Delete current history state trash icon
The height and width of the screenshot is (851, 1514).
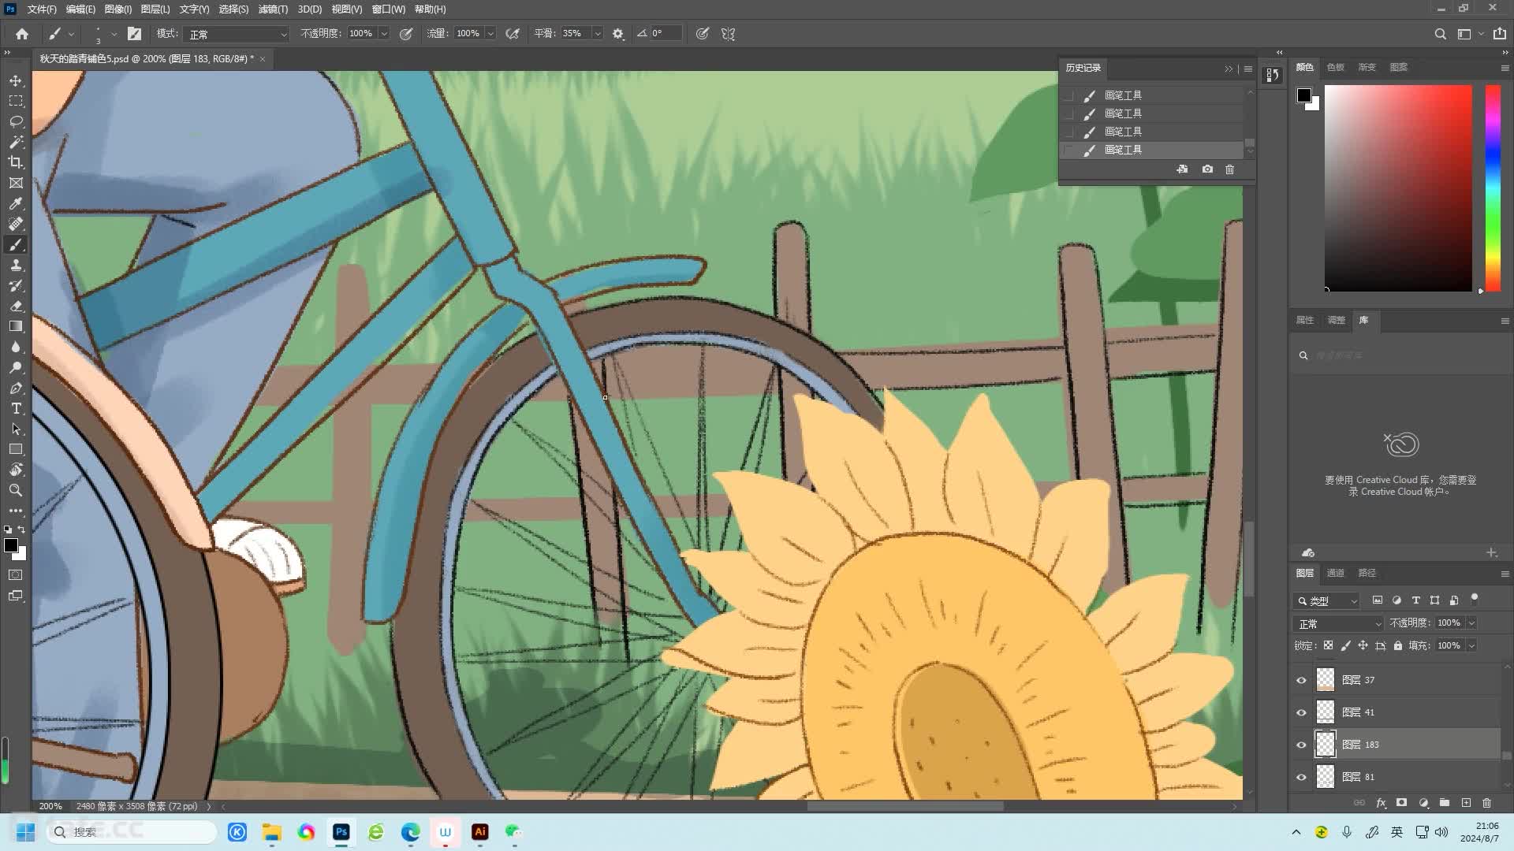[1229, 169]
